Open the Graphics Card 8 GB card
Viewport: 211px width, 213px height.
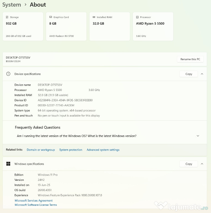point(66,27)
